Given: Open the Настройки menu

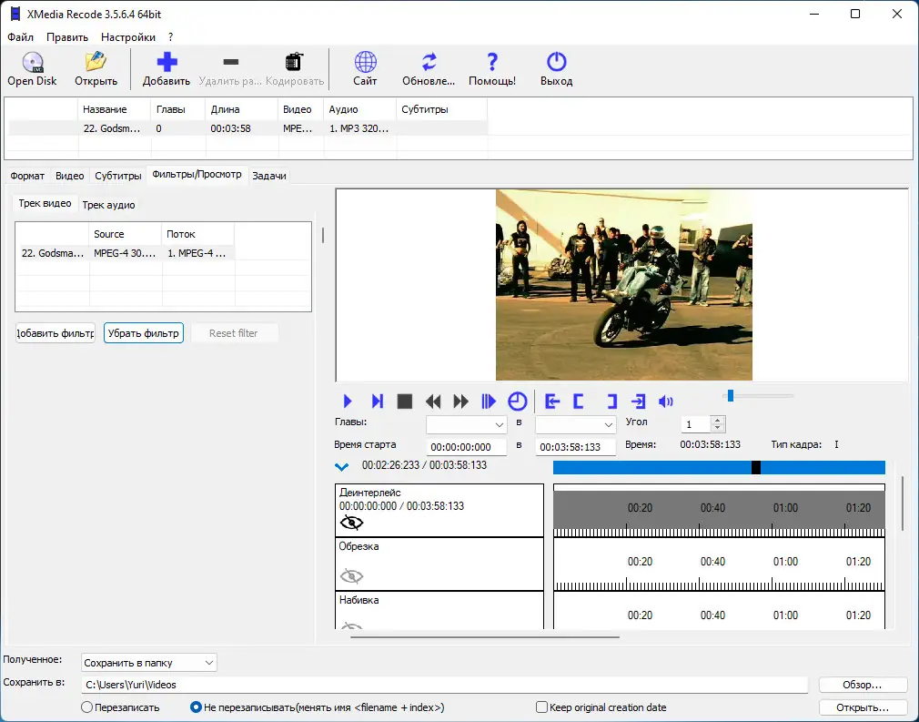Looking at the screenshot, I should (x=127, y=37).
